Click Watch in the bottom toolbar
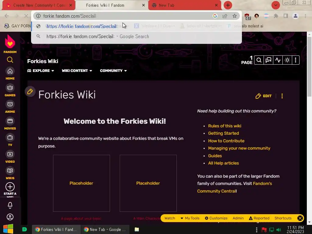This screenshot has width=312, height=234. [x=170, y=218]
